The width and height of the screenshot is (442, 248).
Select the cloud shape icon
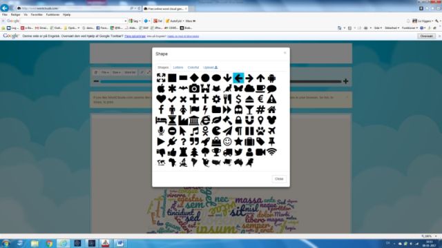[249, 89]
